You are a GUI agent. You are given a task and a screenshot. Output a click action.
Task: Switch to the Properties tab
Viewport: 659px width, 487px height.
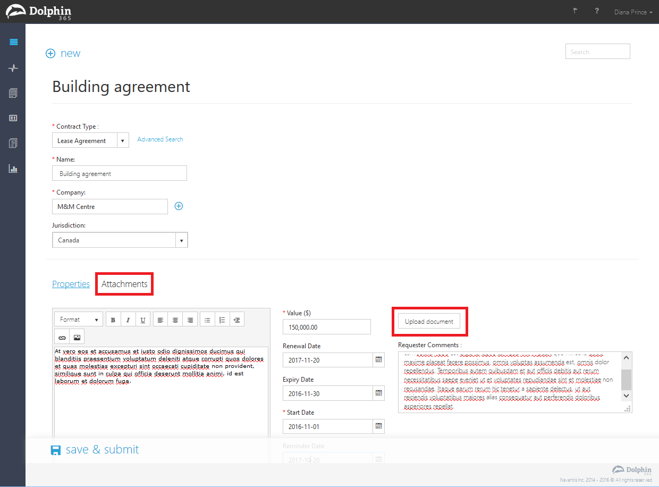click(71, 284)
